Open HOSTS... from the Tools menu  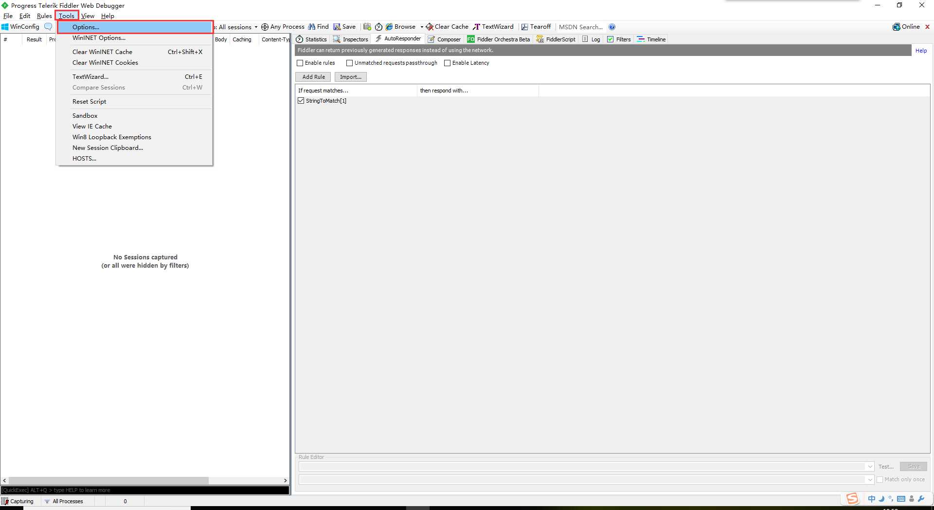pyautogui.click(x=135, y=159)
